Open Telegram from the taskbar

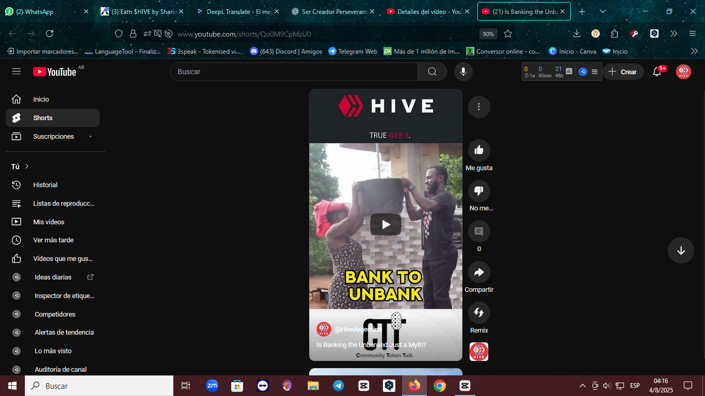pos(339,386)
